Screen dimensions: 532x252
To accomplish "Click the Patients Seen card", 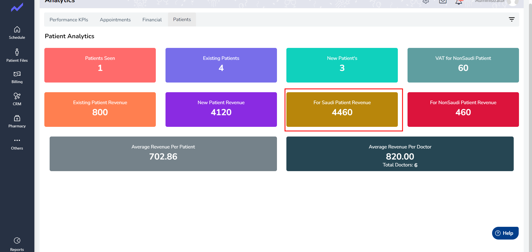I will pyautogui.click(x=100, y=65).
